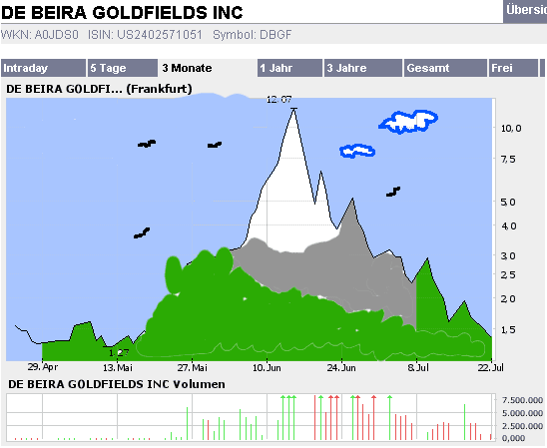Open the Intraday chart tab

[x=43, y=68]
